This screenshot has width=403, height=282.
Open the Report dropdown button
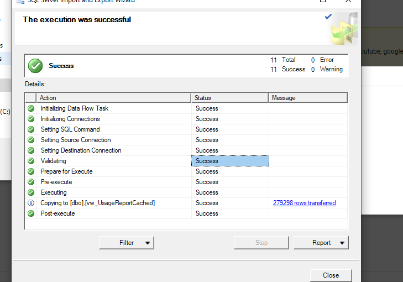pos(321,243)
